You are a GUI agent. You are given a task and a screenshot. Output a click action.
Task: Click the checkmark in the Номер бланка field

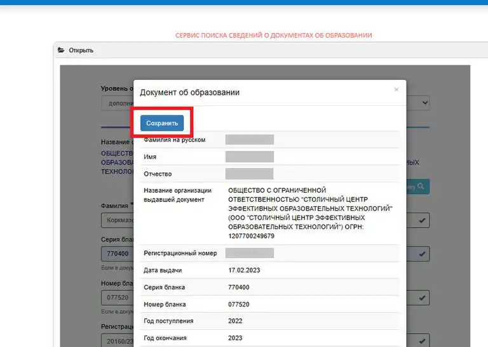click(422, 298)
